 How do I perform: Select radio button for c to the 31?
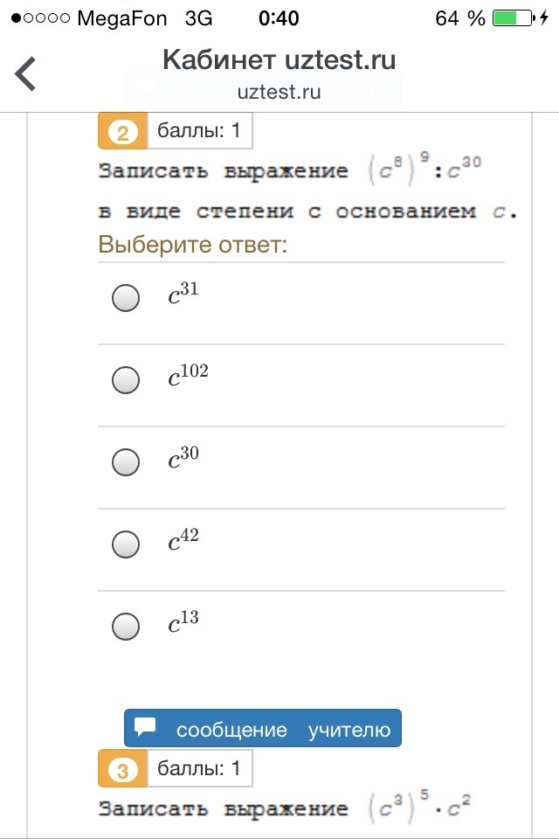coord(127,299)
